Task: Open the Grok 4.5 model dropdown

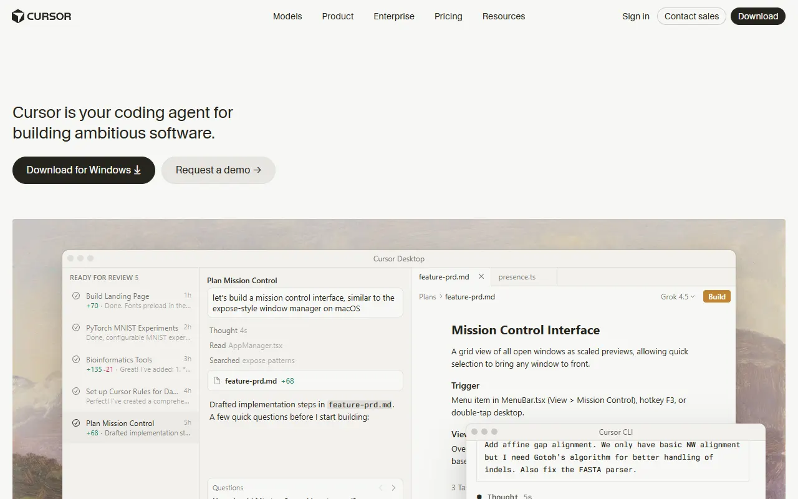Action: (x=678, y=297)
